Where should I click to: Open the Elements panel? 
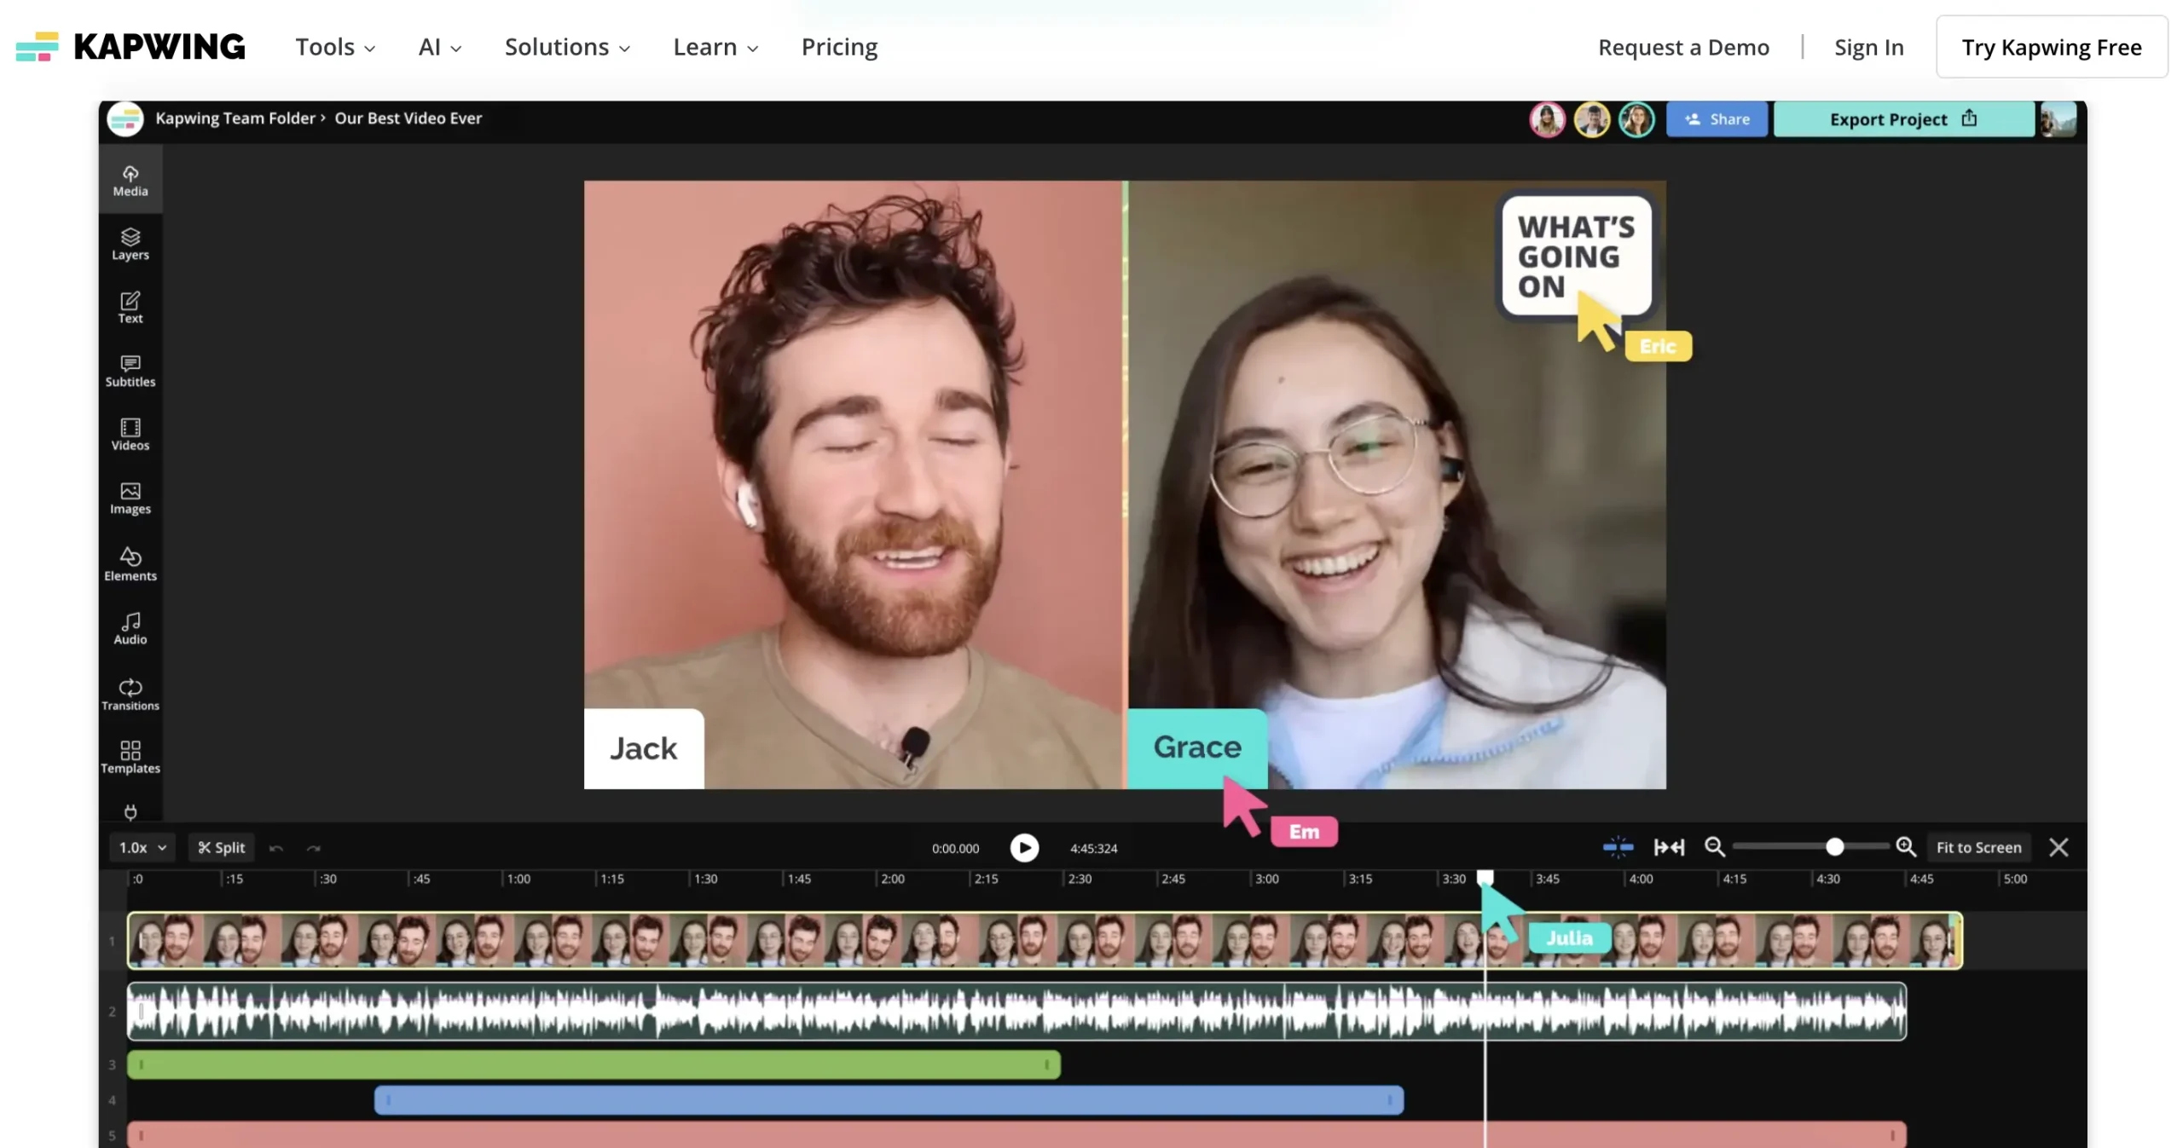(130, 564)
